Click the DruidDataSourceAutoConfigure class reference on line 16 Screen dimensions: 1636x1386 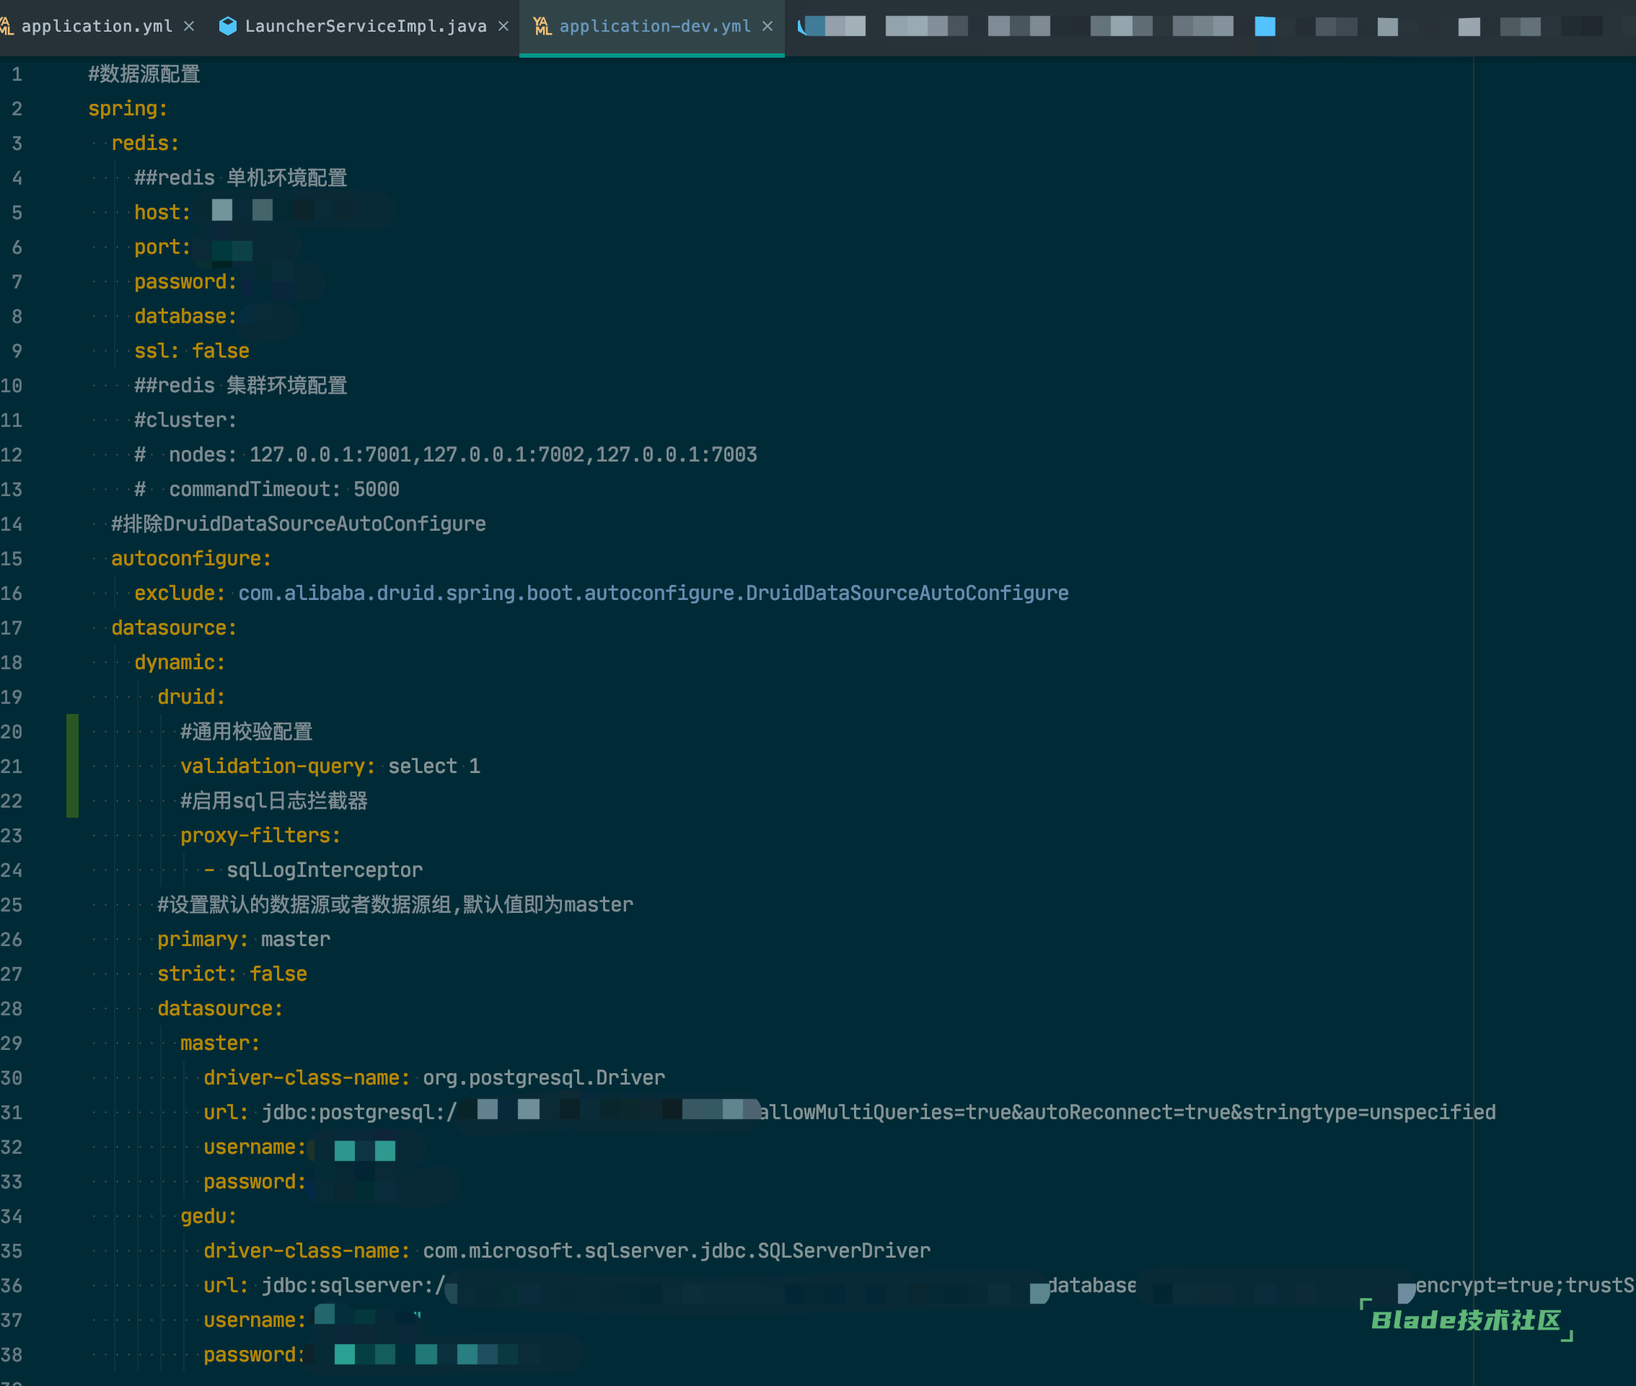point(653,593)
